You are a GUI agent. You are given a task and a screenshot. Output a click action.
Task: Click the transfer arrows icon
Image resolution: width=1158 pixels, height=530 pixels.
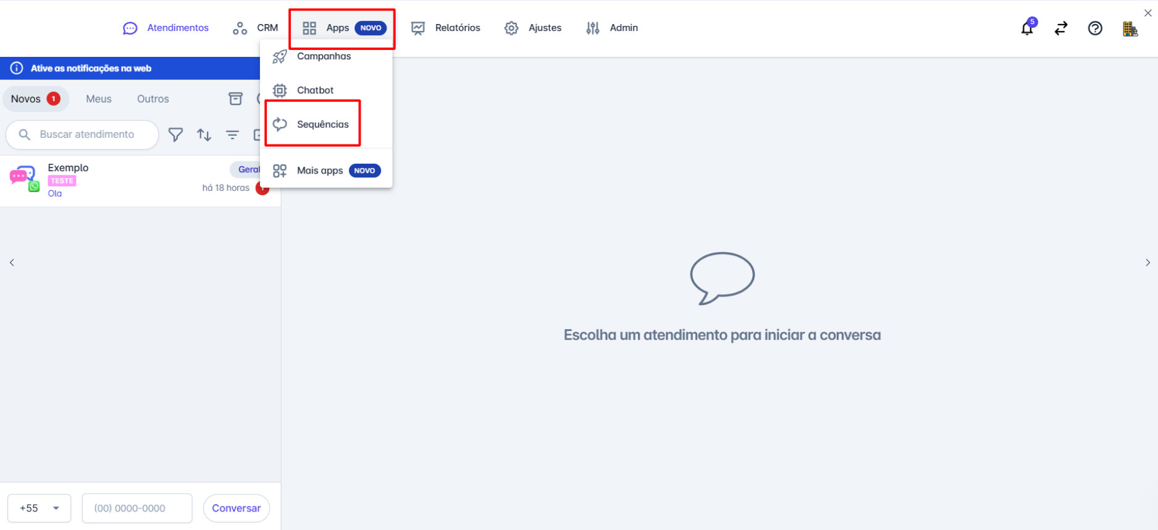[1060, 28]
